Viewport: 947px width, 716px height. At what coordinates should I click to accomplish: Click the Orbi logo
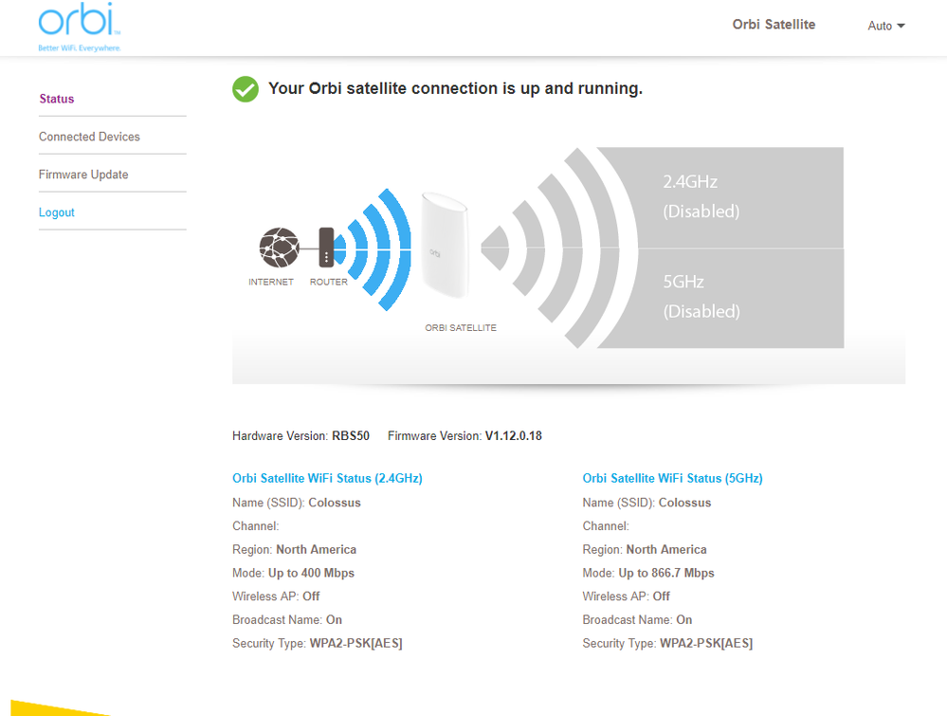tap(79, 27)
